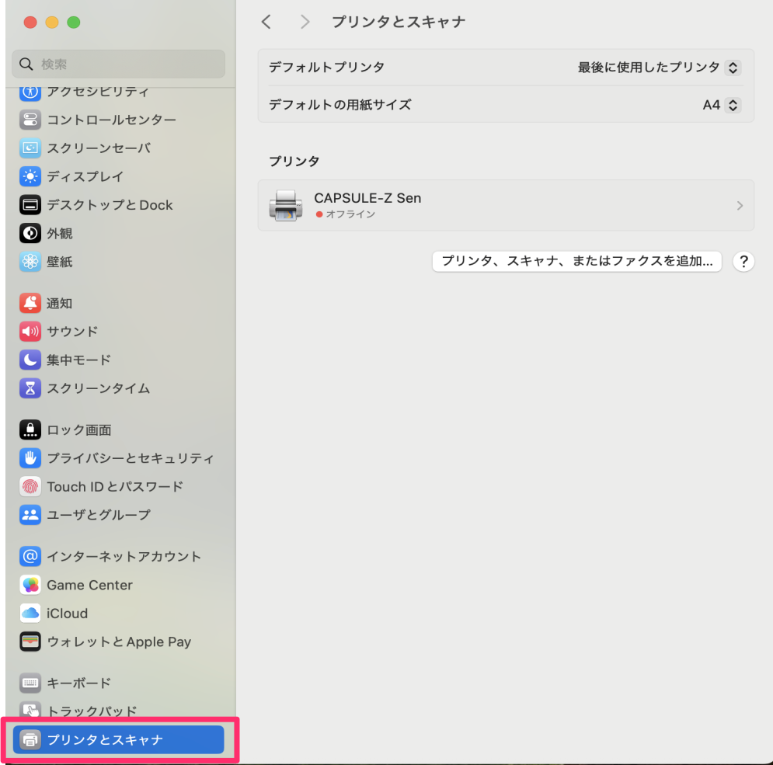Click the Accessibility icon in sidebar

(30, 92)
